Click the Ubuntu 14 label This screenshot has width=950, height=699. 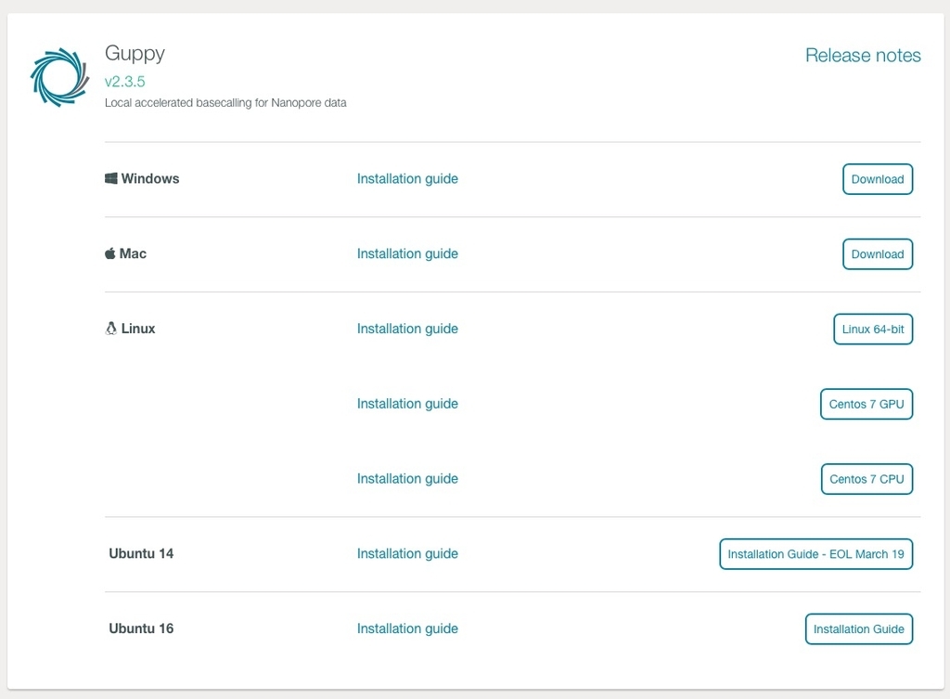[x=141, y=553]
